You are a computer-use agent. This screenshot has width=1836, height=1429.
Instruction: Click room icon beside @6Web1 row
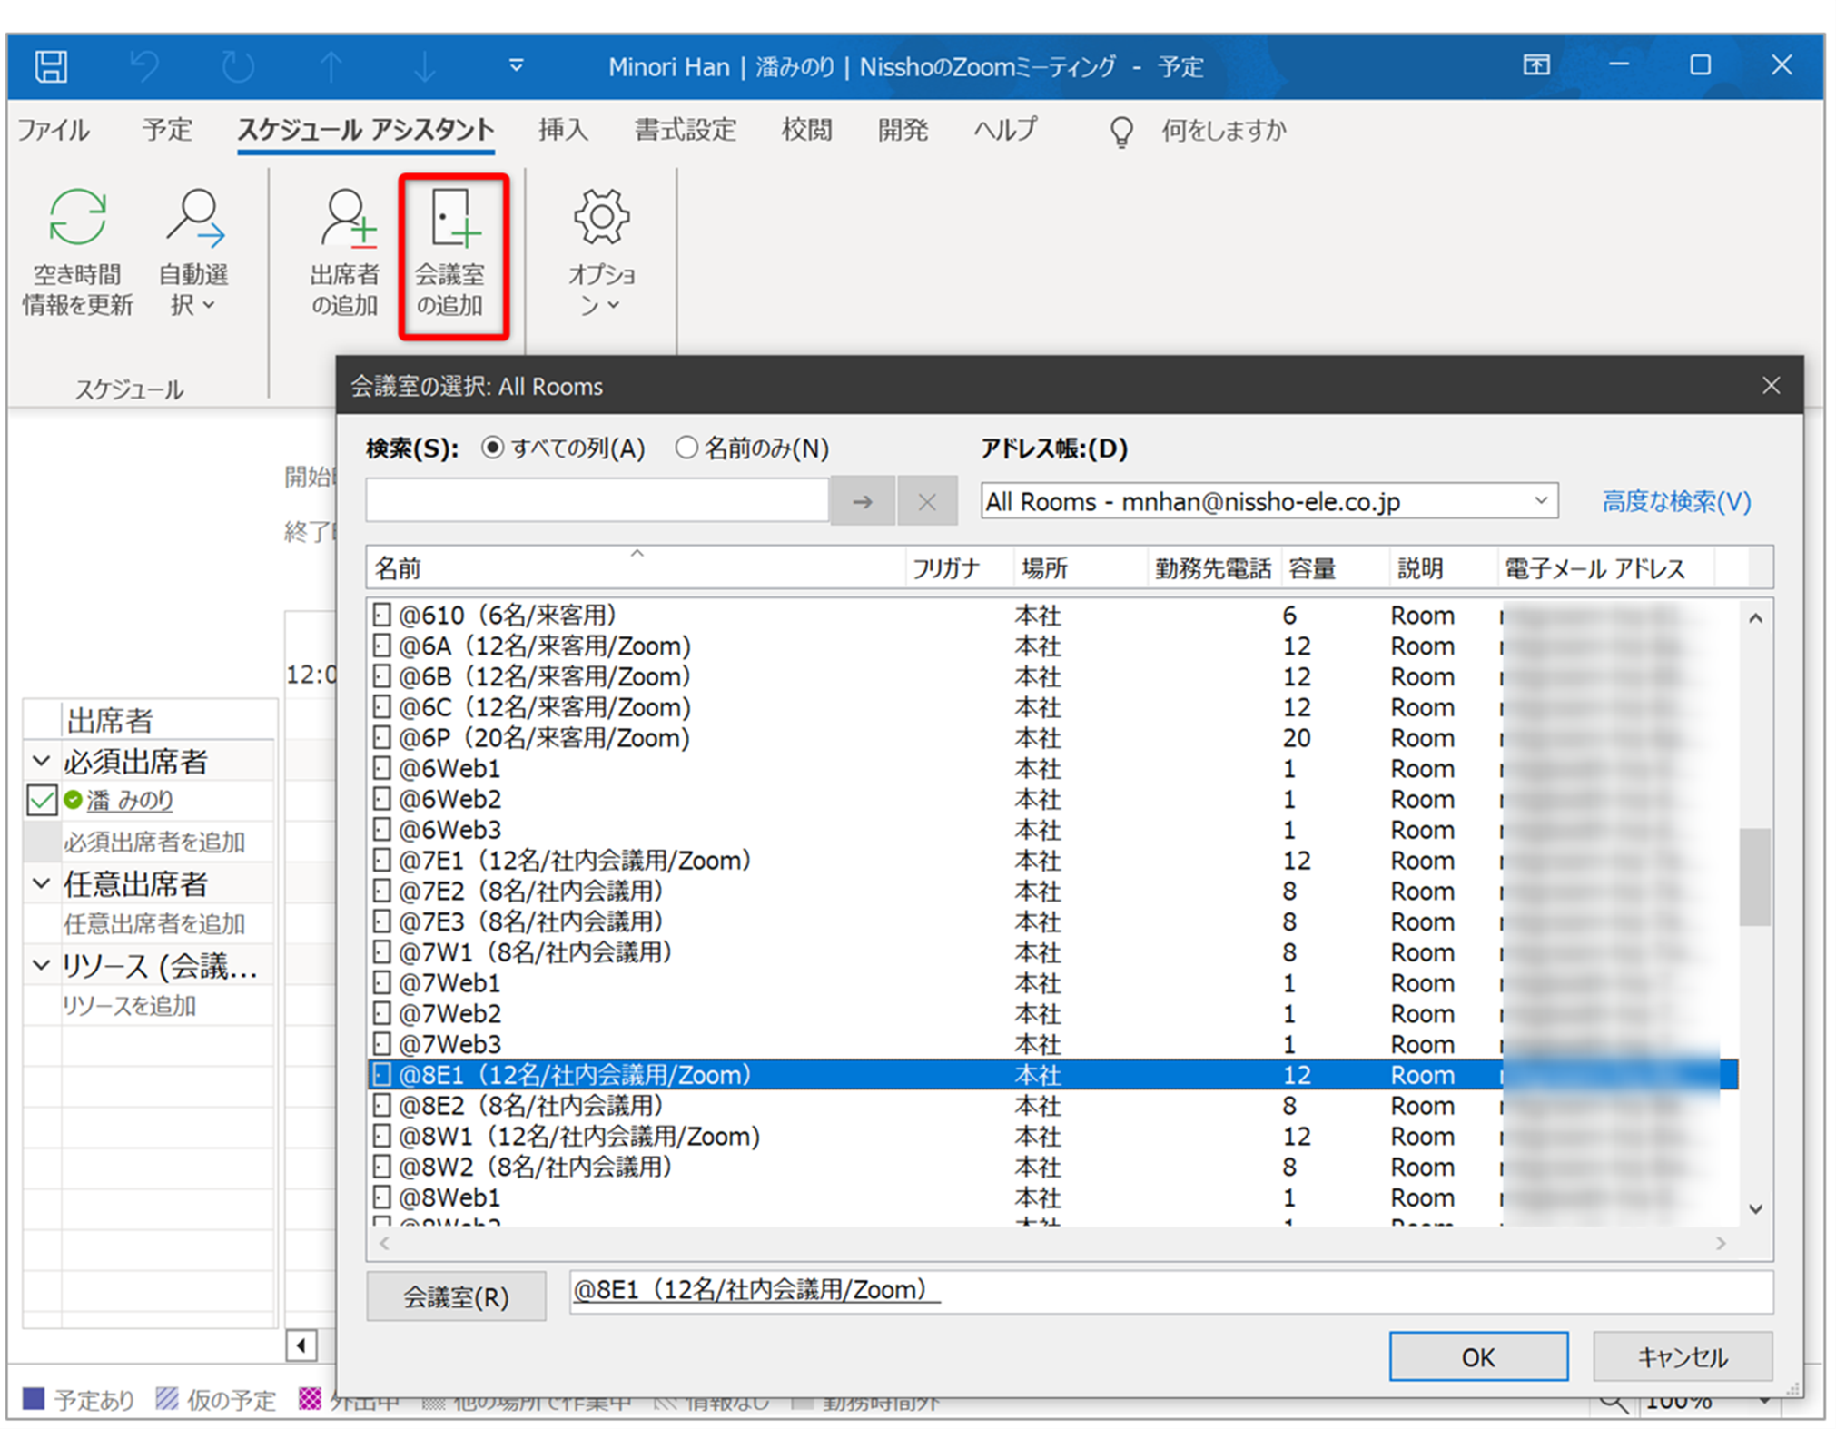click(x=382, y=768)
